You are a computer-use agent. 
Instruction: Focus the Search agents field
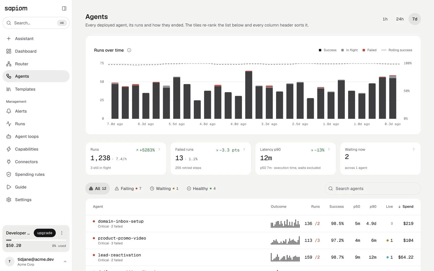point(373,188)
